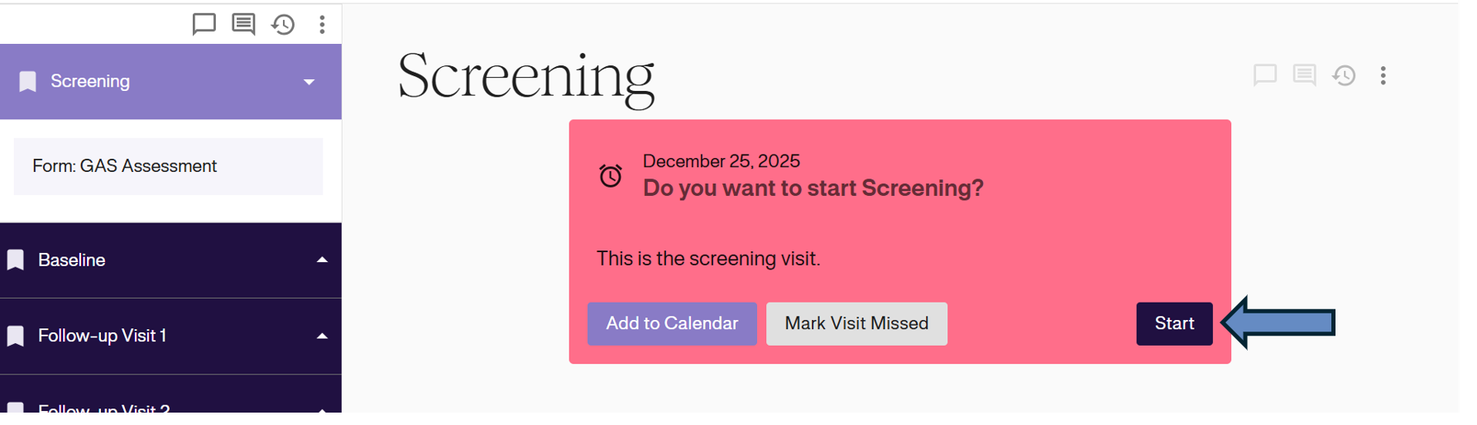1477x425 pixels.
Task: Click the Mark Visit Missed button
Action: click(x=856, y=323)
